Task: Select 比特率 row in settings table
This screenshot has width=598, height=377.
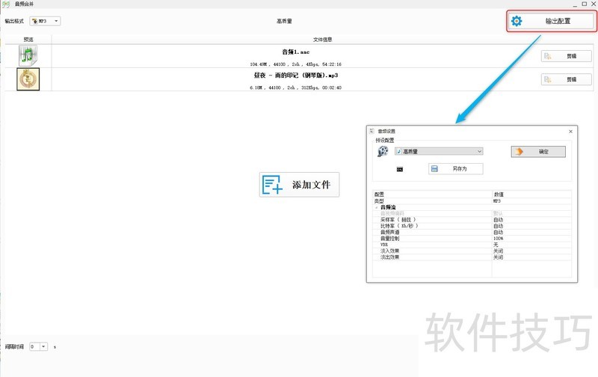Action: pos(472,226)
